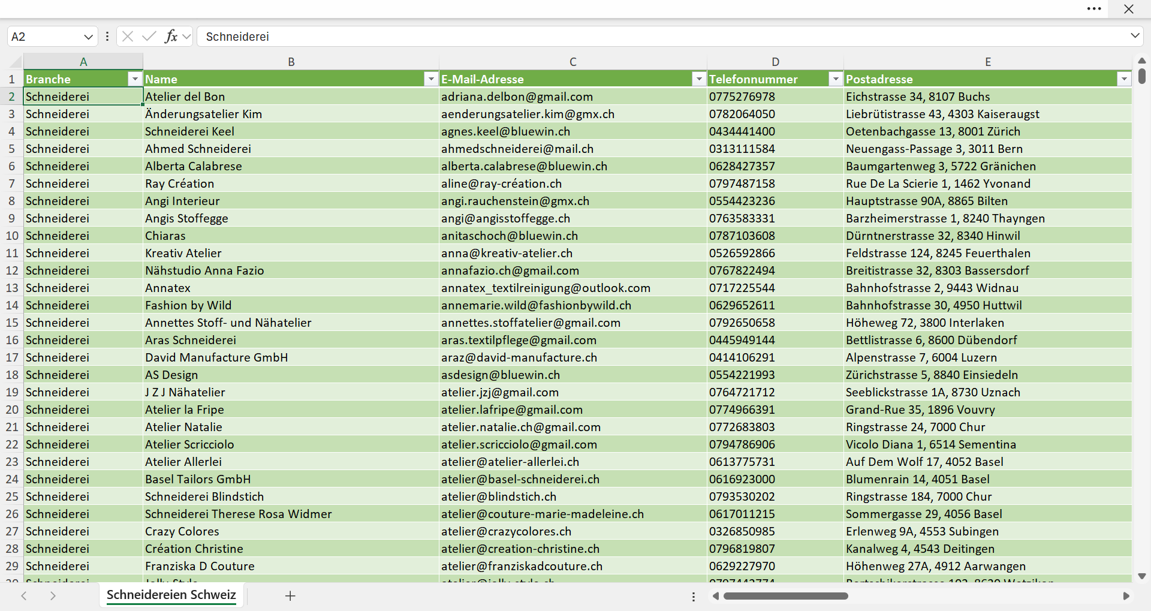Add a new sheet with plus icon
This screenshot has height=611, width=1151.
pyautogui.click(x=290, y=596)
